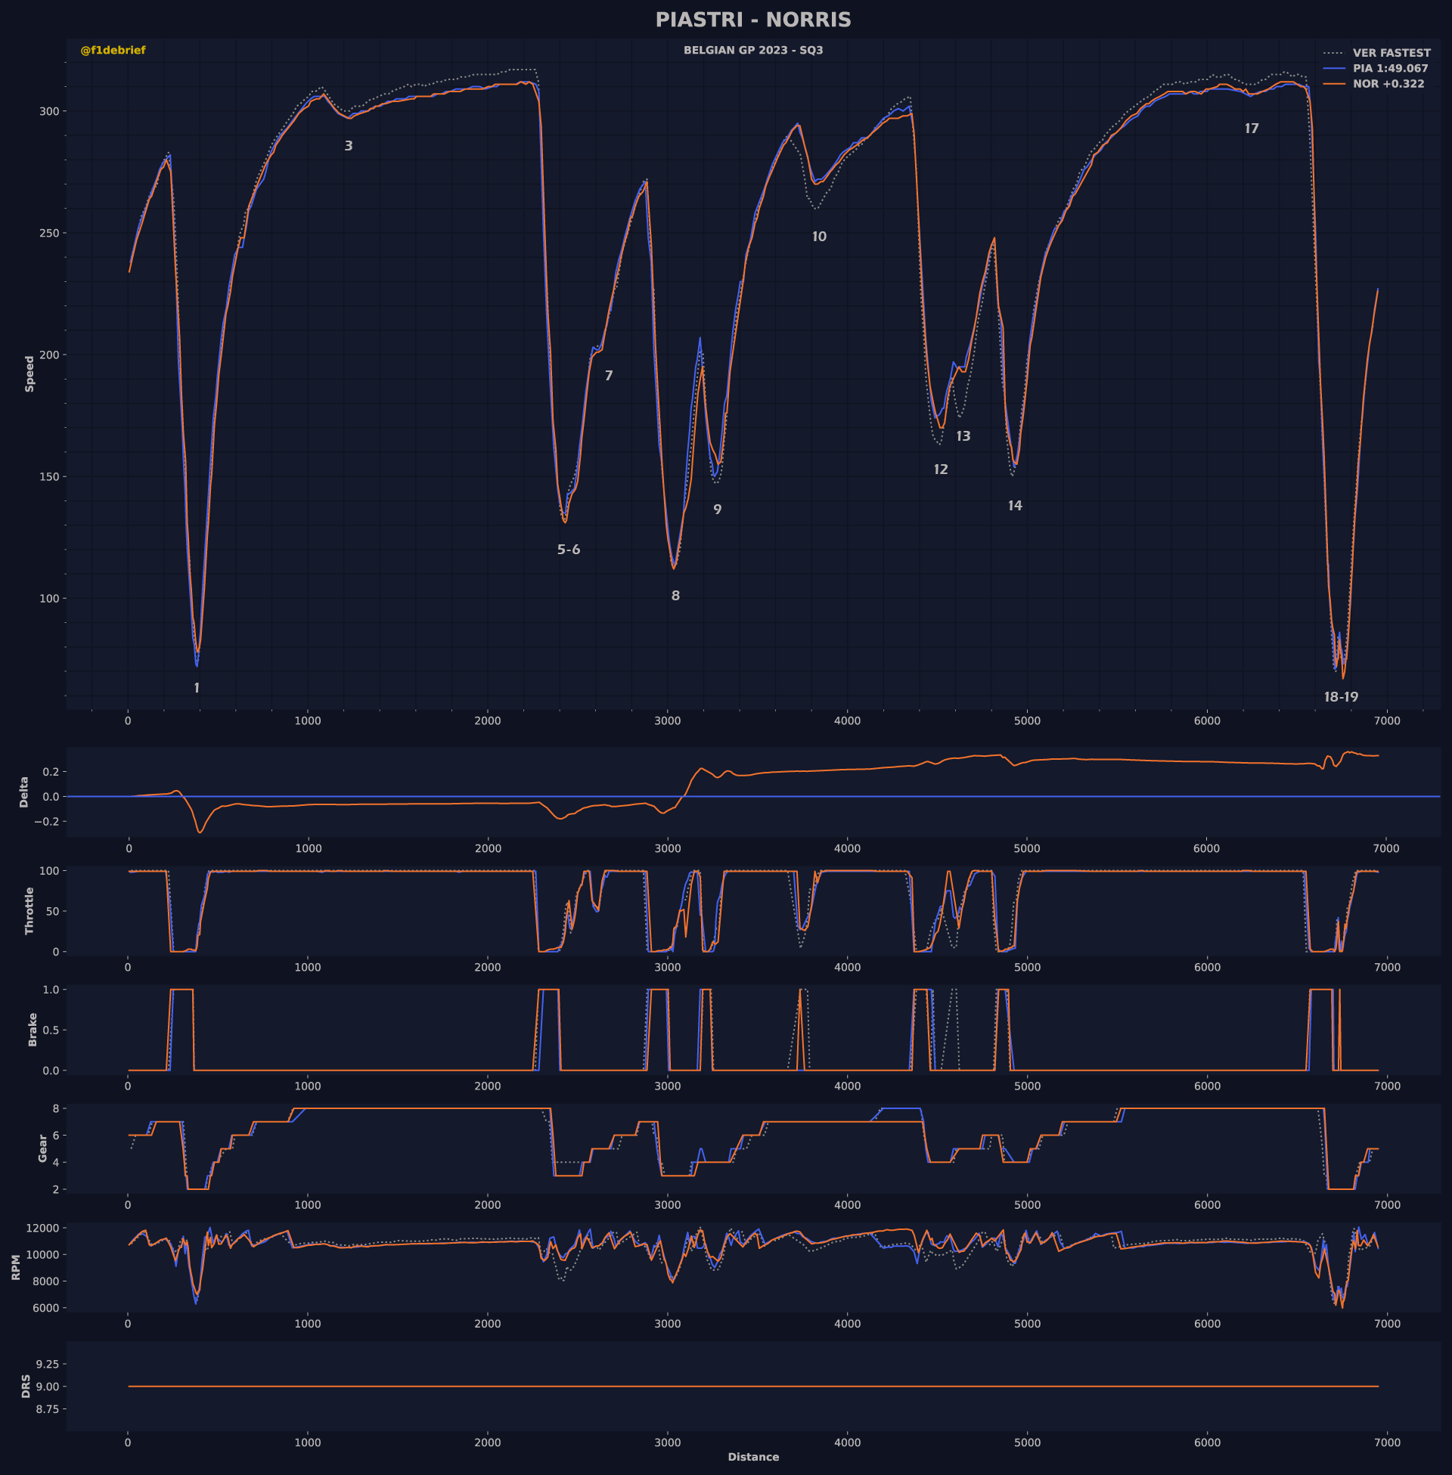Click the Throttle axis label

(x=29, y=910)
